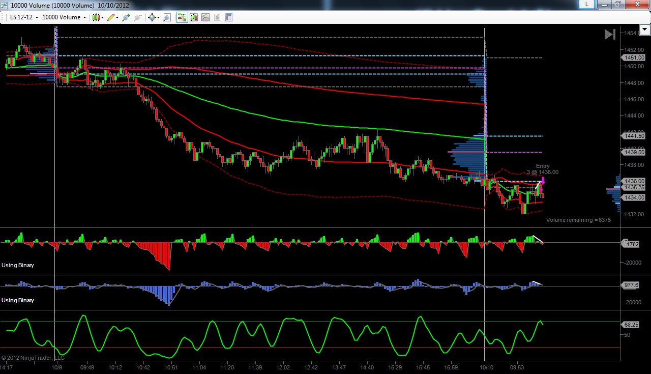Click the -1782 indicator value marker

(631, 244)
